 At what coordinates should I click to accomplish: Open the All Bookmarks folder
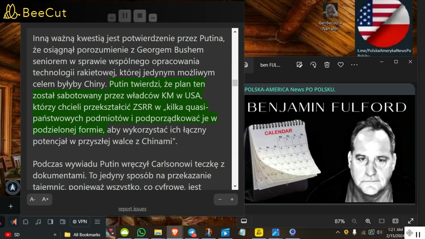tap(83, 235)
